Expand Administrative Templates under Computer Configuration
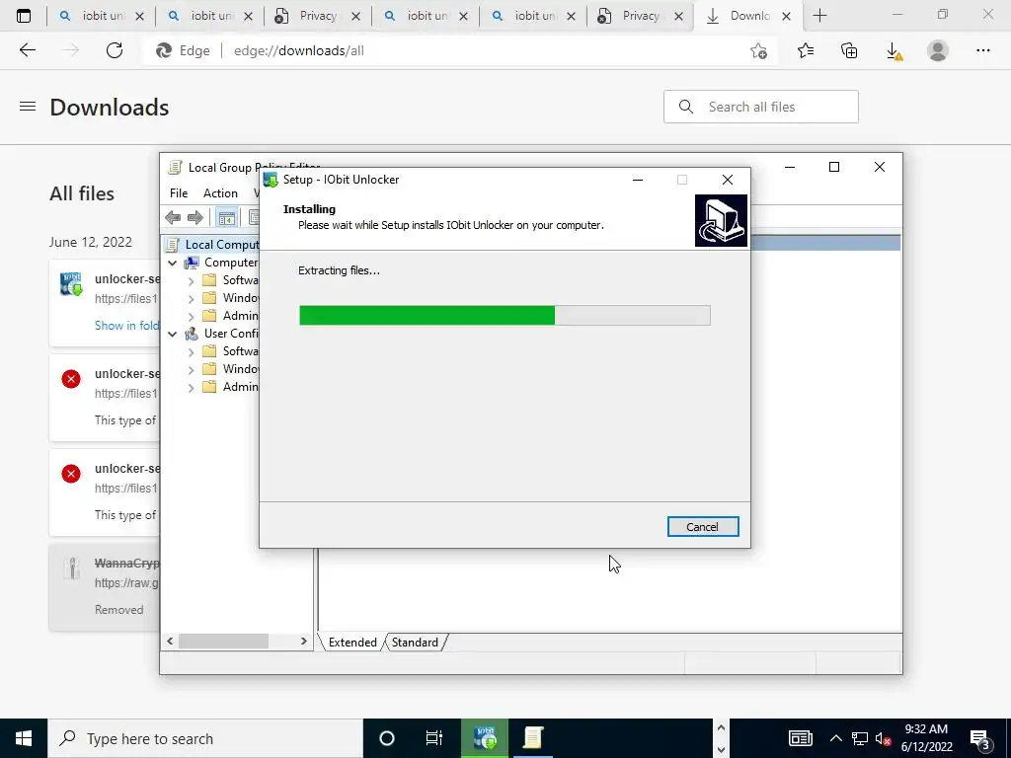 191,316
